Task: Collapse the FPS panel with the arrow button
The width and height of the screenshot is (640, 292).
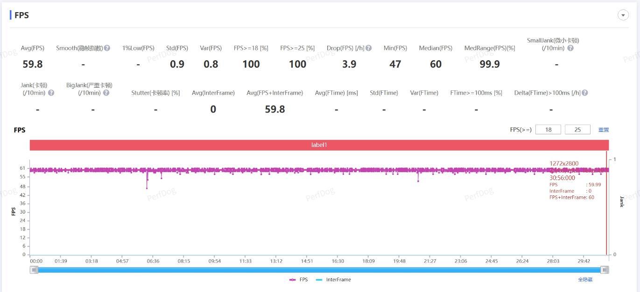Action: 623,15
